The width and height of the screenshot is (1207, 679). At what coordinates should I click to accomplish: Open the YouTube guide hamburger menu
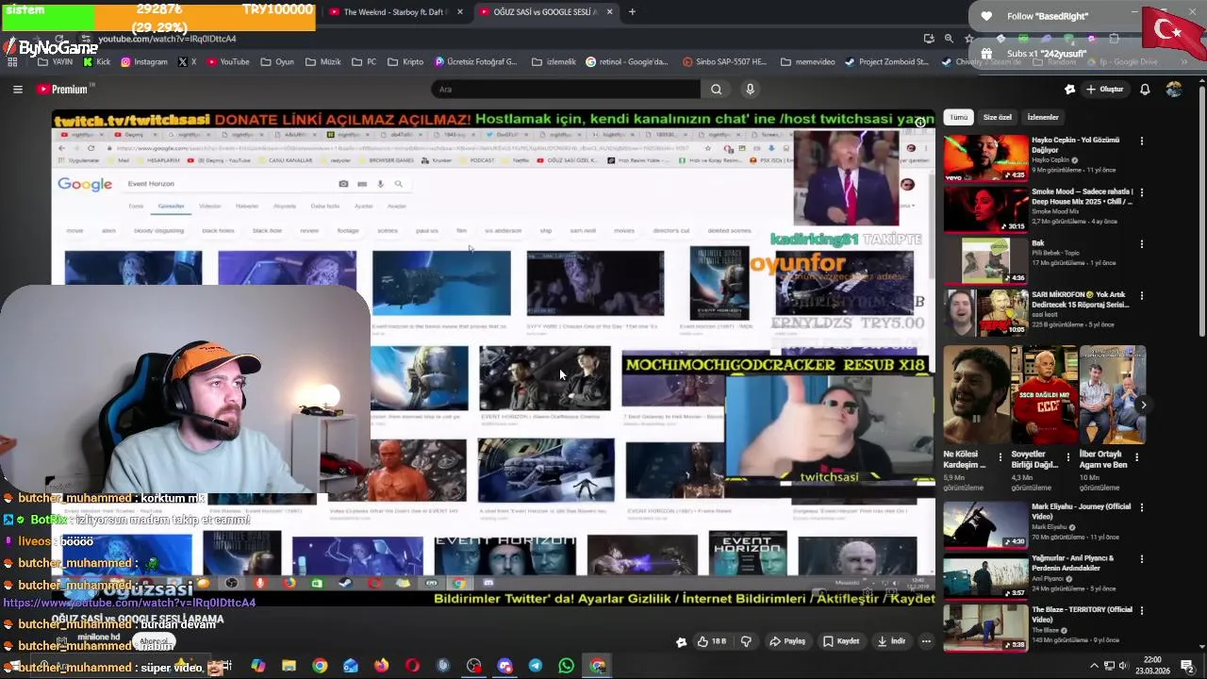click(17, 90)
